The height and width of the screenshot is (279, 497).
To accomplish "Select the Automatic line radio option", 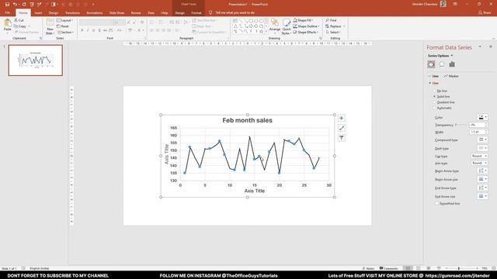I will tap(435, 108).
